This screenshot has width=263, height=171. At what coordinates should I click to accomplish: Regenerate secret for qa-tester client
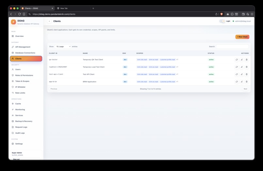tap(237, 60)
